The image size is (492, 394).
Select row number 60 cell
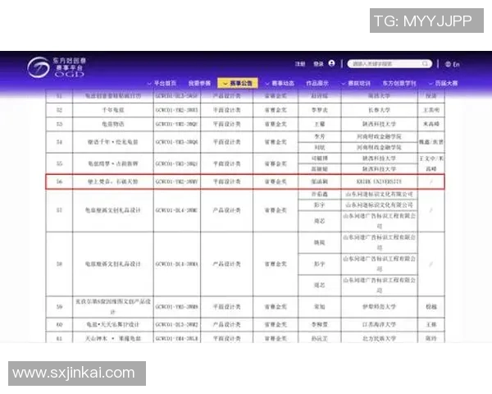(x=59, y=324)
